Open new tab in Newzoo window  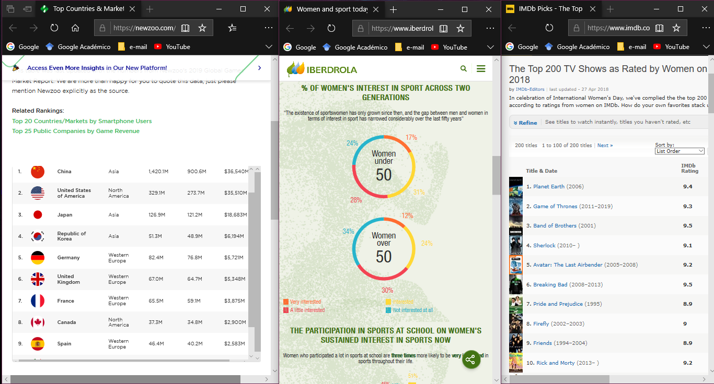point(150,9)
